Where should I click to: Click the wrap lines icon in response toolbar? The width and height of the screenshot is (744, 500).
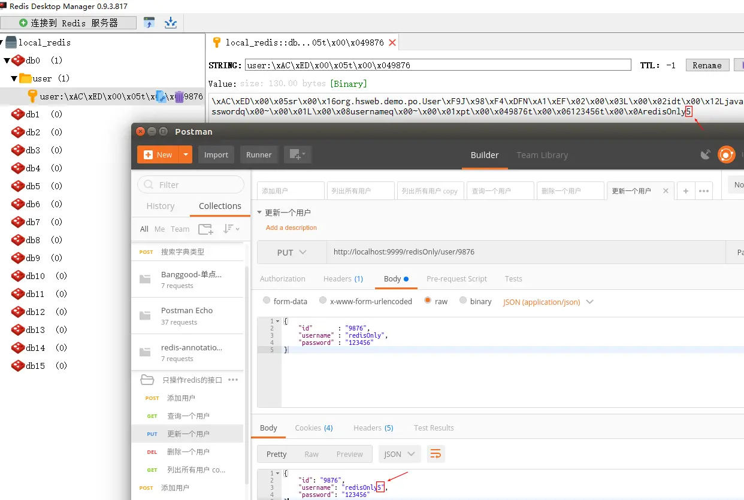(x=436, y=454)
